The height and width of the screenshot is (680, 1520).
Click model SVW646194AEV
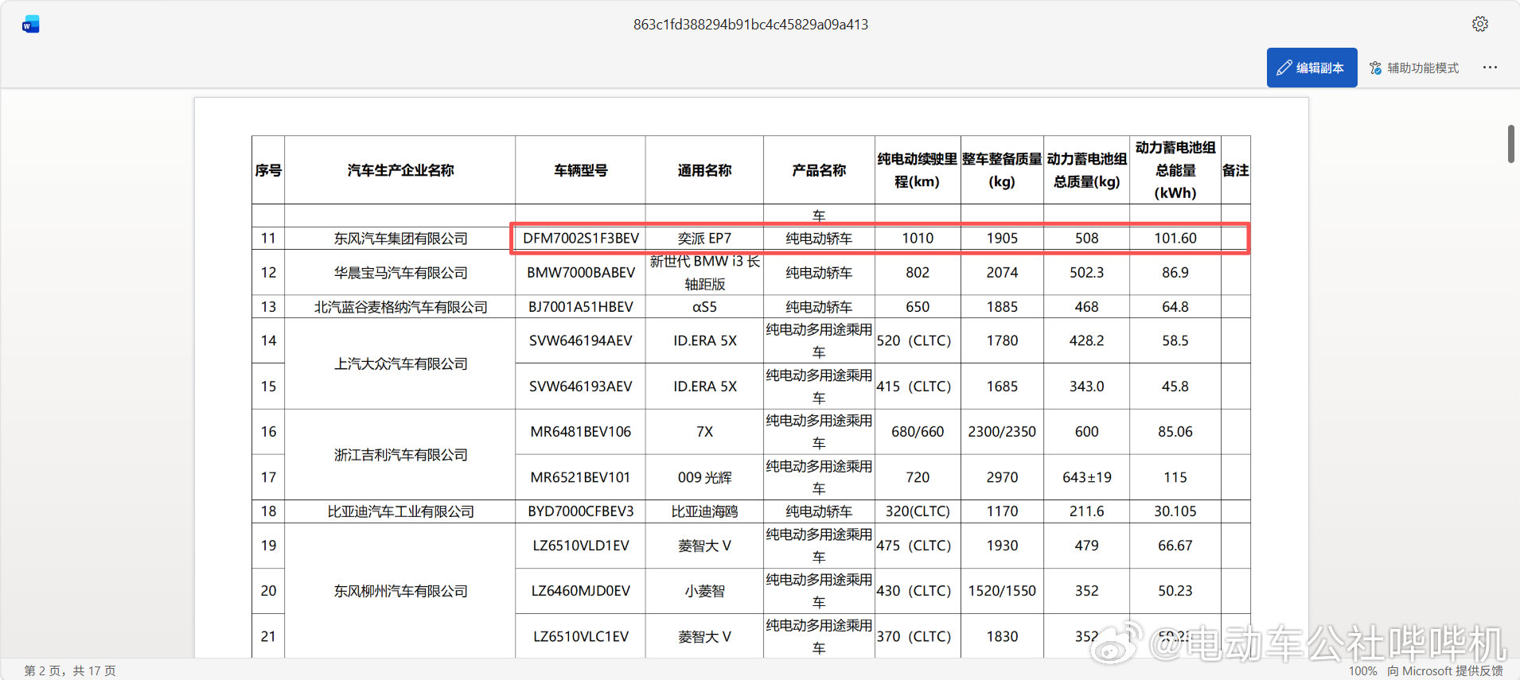tap(581, 340)
